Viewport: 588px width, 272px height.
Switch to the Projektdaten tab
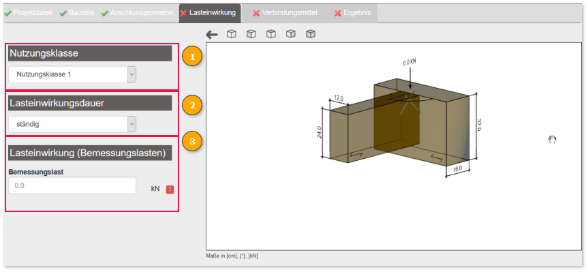[x=29, y=13]
